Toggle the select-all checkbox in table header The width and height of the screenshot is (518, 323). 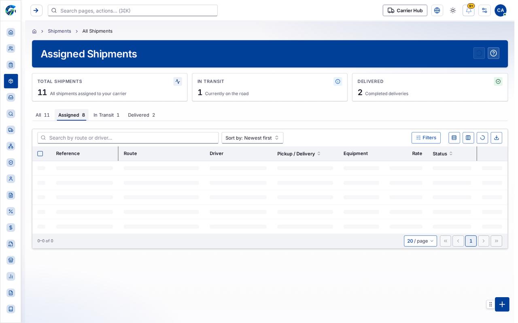coord(40,153)
